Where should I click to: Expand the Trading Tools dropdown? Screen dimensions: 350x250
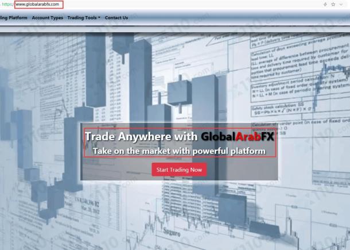pyautogui.click(x=84, y=18)
